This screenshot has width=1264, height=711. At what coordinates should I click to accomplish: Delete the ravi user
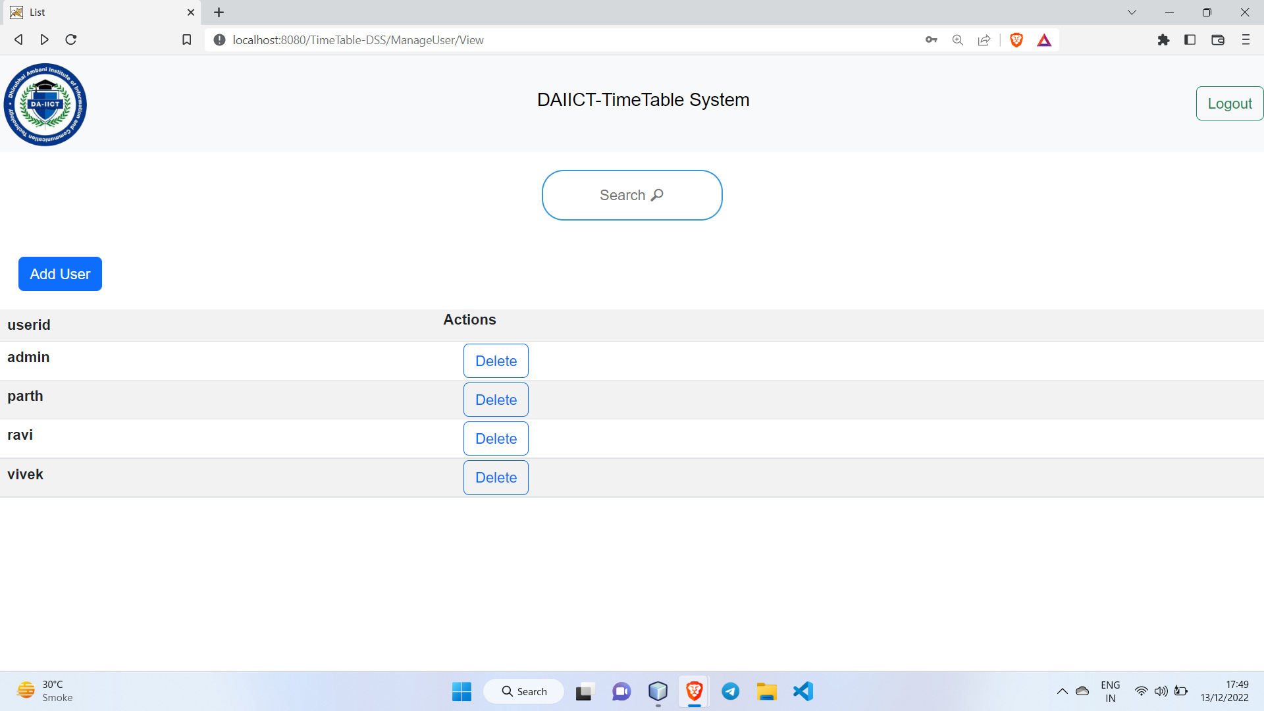[x=496, y=438]
